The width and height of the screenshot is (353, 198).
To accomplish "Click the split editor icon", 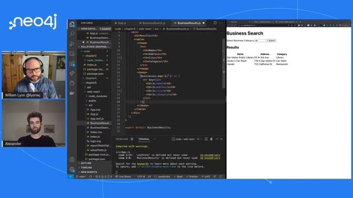I will [215, 23].
